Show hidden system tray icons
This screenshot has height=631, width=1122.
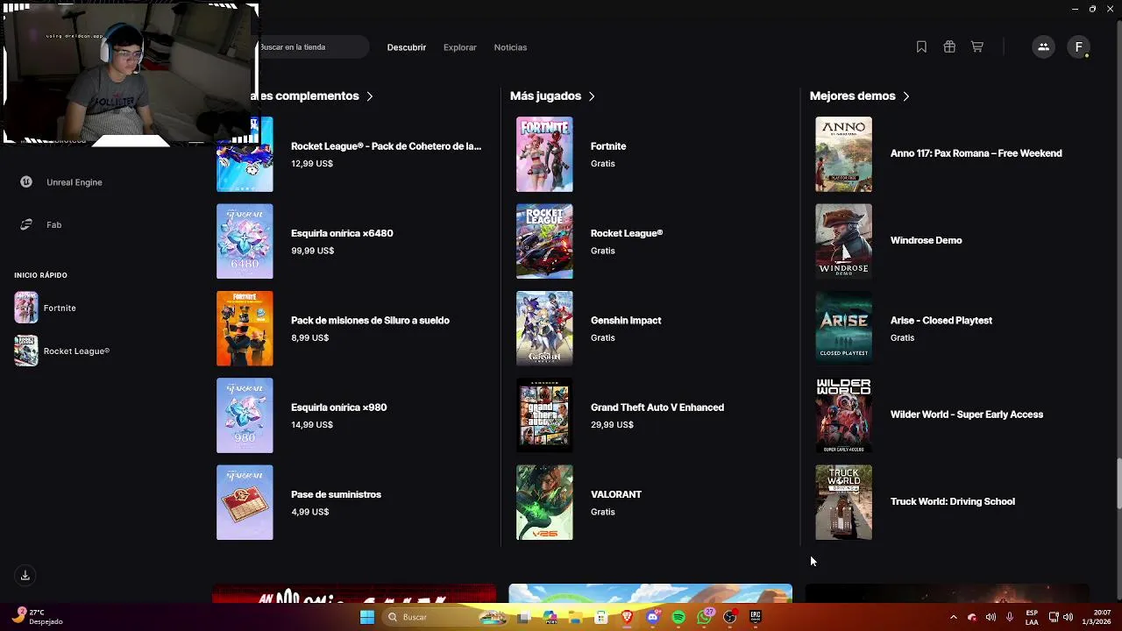tap(954, 617)
